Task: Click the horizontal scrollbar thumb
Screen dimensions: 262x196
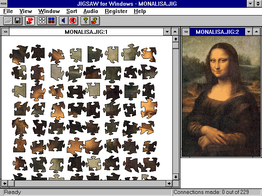Action: click(11, 183)
